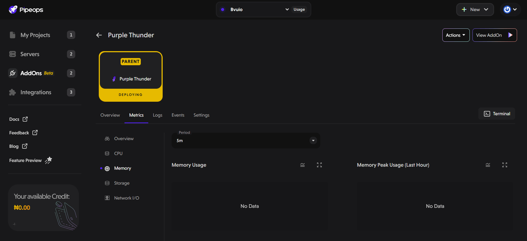Viewport: 527px width, 241px height.
Task: Click the DEPLOYING status label
Action: 131,95
